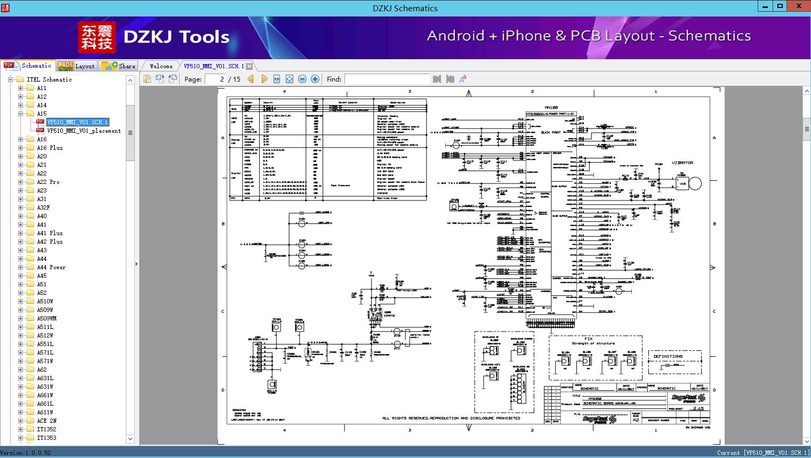811x458 pixels.
Task: Click the copy page icon in toolbar
Action: [x=147, y=79]
